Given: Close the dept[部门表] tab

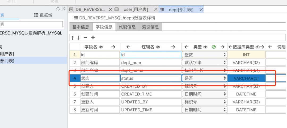Looking at the screenshot, I should click(x=201, y=10).
